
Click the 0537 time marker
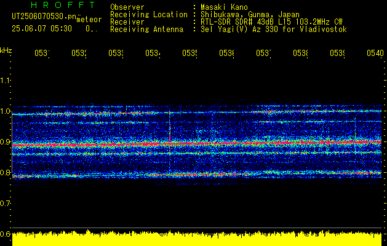pos(263,53)
